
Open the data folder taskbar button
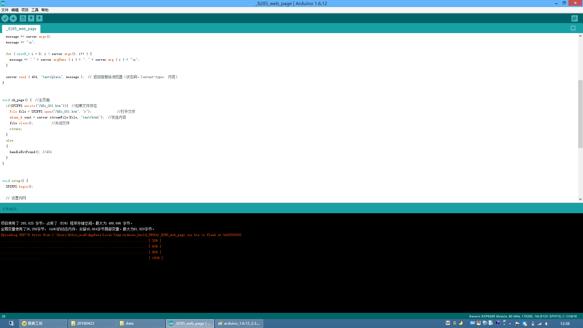point(141,323)
